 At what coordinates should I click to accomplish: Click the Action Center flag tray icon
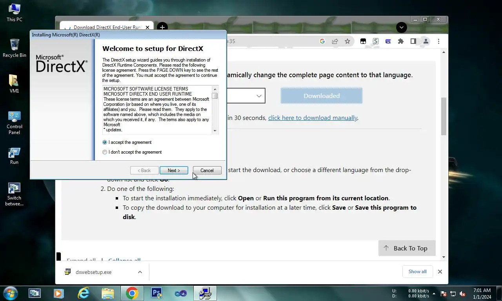pyautogui.click(x=444, y=294)
